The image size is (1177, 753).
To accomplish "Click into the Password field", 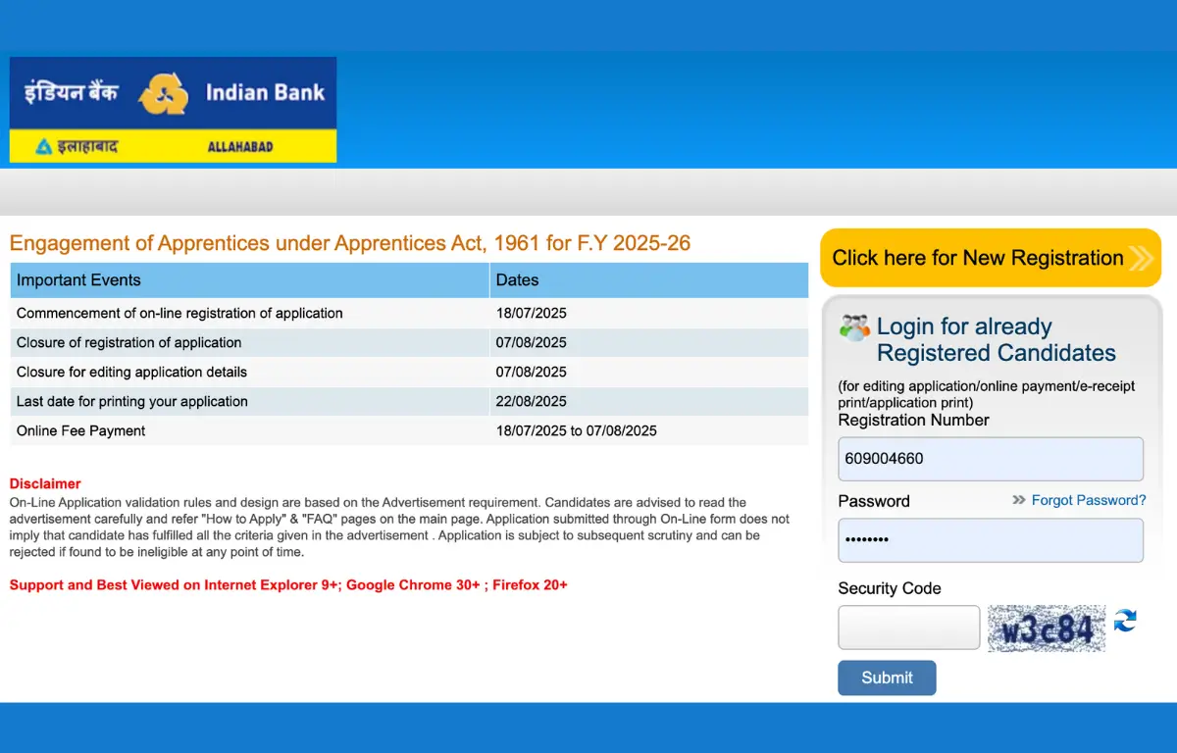I will [x=990, y=539].
